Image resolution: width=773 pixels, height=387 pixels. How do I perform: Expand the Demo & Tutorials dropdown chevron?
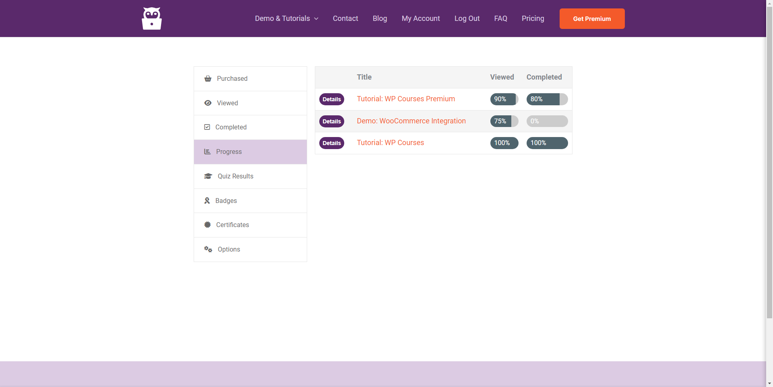pos(316,19)
